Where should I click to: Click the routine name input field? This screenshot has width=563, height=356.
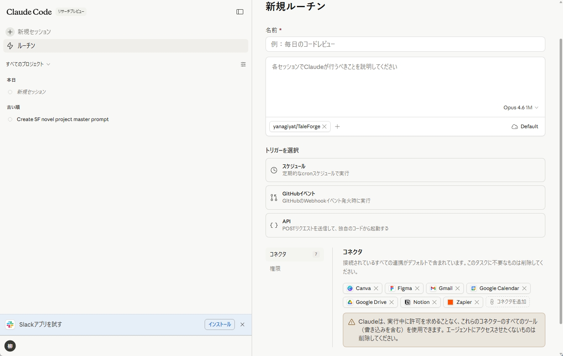(405, 44)
